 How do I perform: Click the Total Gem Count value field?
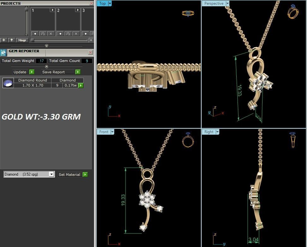(x=87, y=61)
